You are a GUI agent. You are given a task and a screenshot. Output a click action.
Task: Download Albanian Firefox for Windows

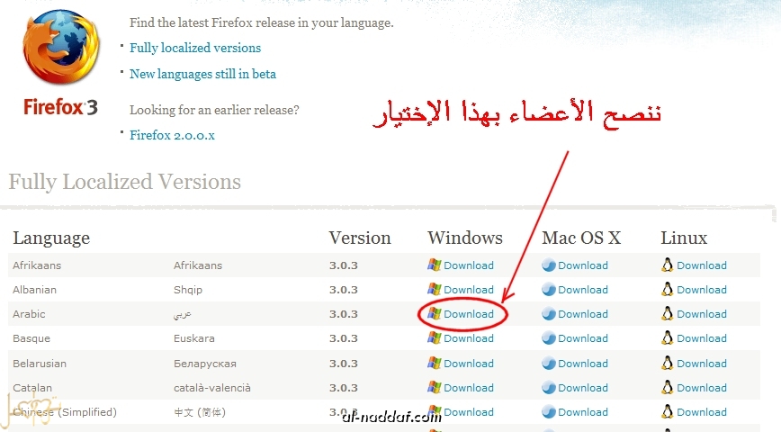(x=469, y=290)
